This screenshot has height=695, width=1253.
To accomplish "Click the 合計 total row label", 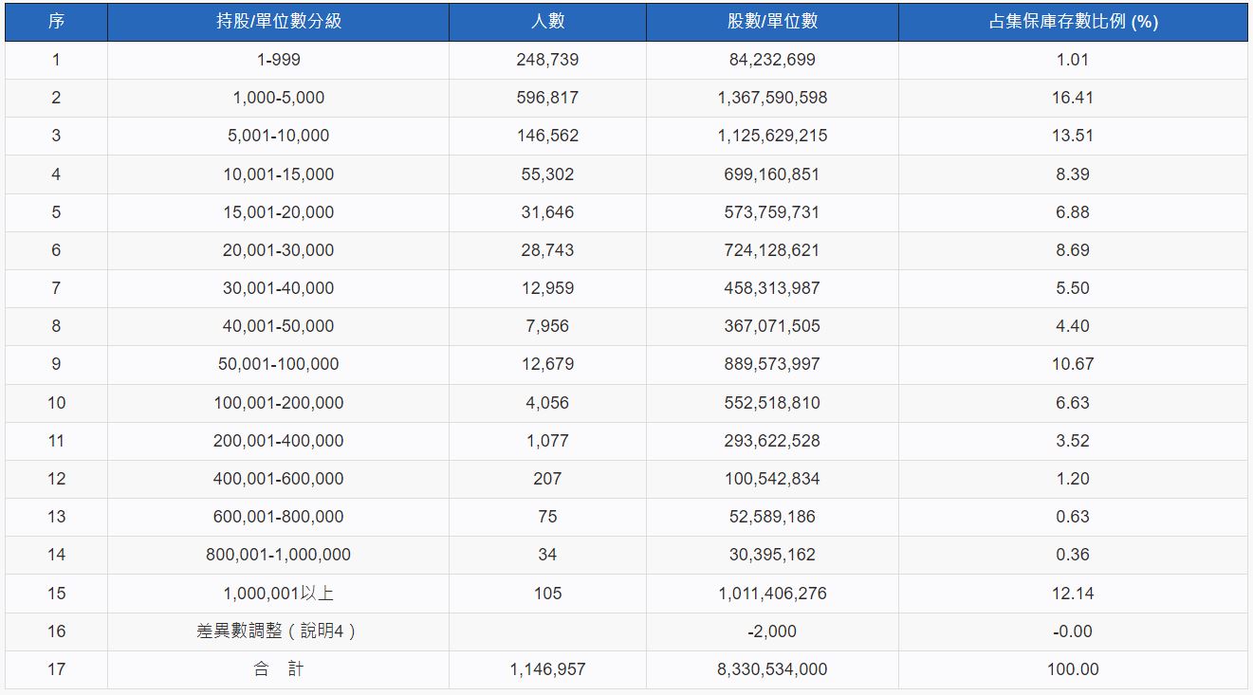I will tap(278, 669).
